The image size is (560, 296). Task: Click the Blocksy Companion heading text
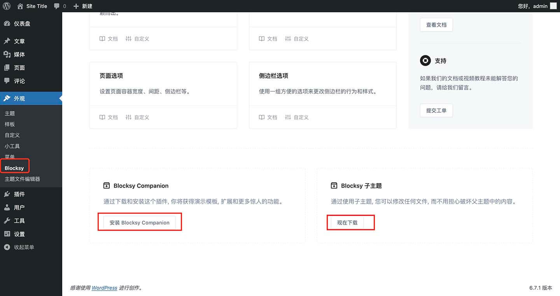pyautogui.click(x=141, y=186)
